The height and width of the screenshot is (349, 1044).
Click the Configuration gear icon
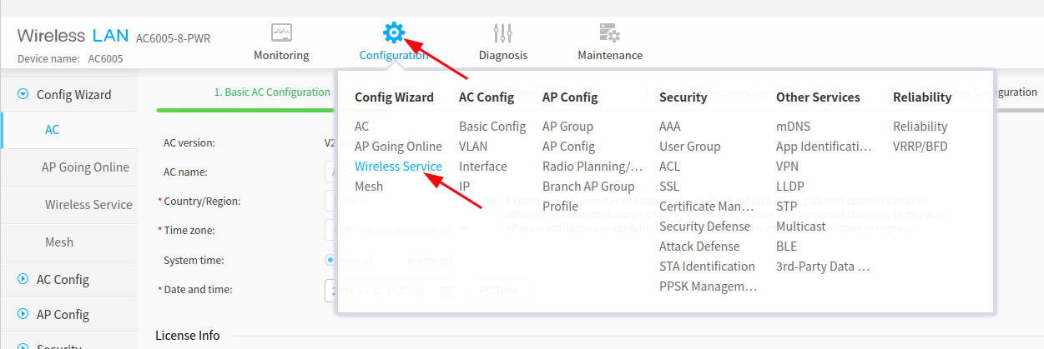coord(393,32)
